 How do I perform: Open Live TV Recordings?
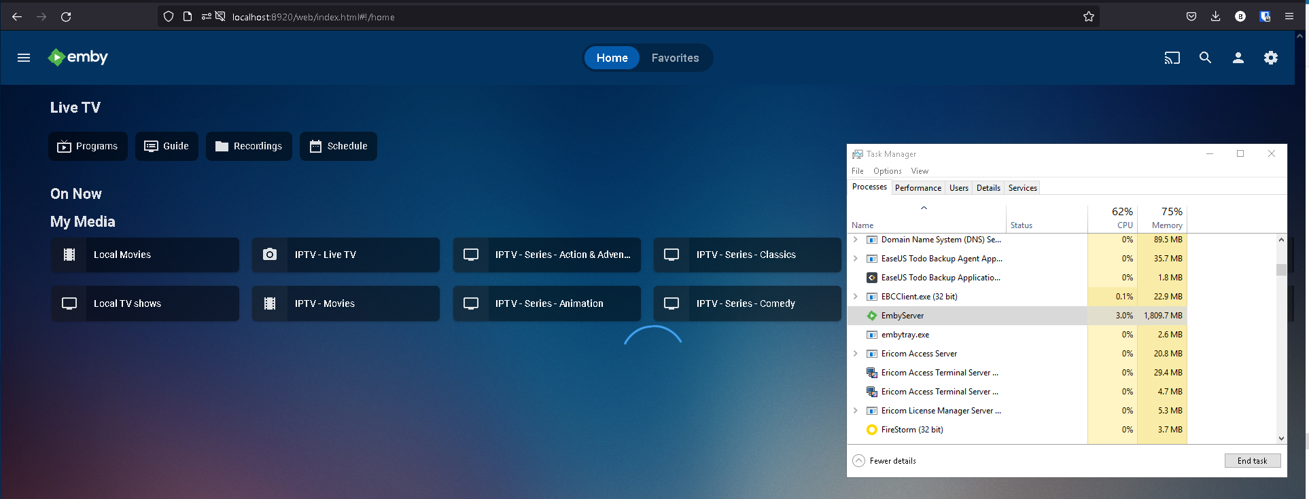pos(249,146)
